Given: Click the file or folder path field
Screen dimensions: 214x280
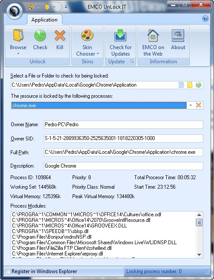Looking at the screenshot, I should click(95, 85).
